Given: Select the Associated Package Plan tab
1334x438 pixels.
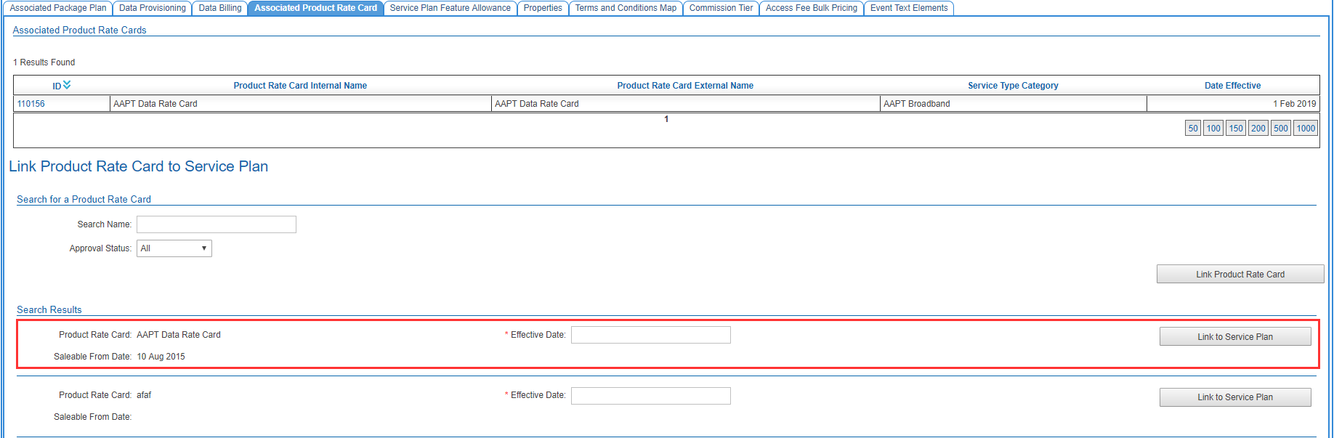Looking at the screenshot, I should 58,8.
